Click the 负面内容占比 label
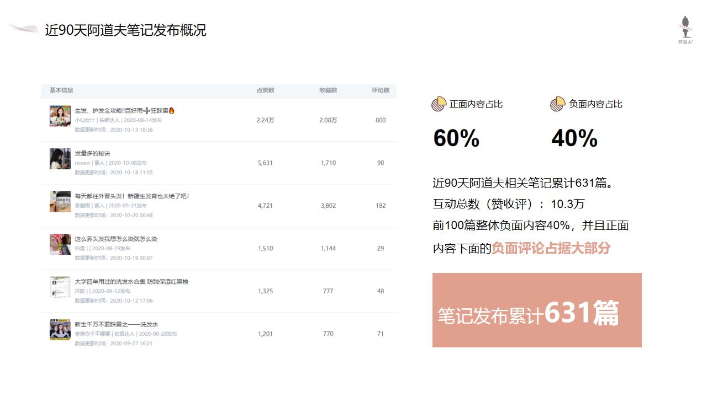The width and height of the screenshot is (707, 397). point(595,104)
